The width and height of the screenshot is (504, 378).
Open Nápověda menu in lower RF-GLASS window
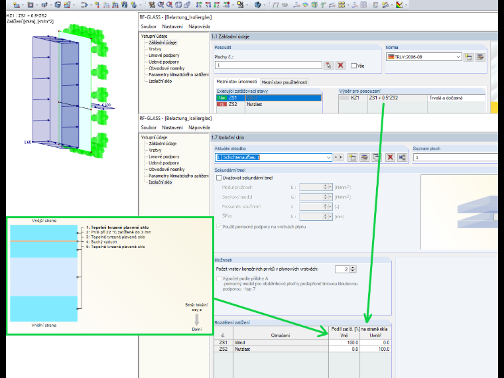click(x=200, y=127)
